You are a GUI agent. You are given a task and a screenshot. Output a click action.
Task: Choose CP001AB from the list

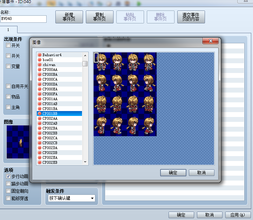click(x=59, y=104)
